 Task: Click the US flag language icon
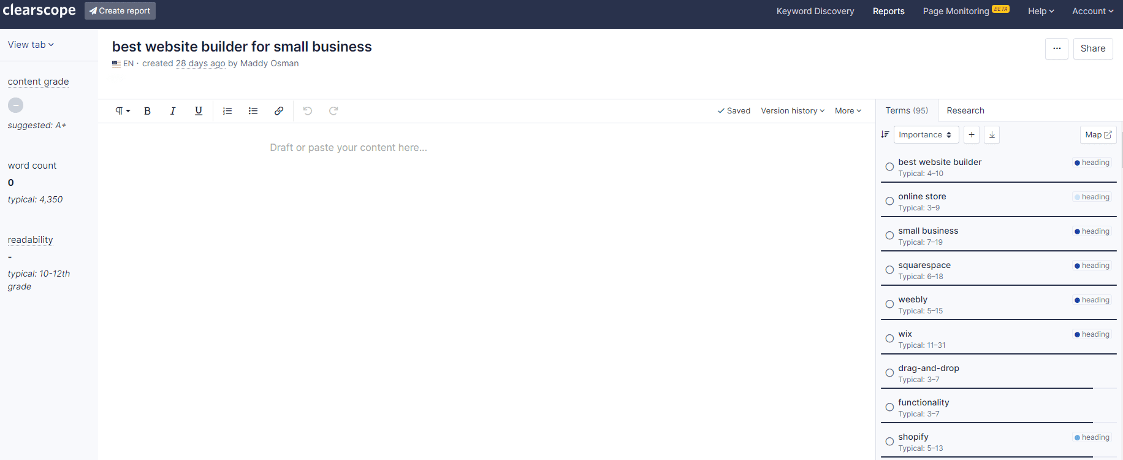coord(116,64)
